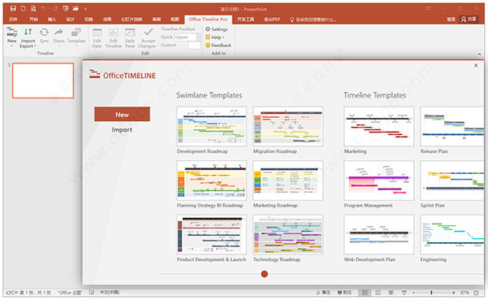Click print preview icon in quick access toolbar
Screen dimensions: 488x300
(x=33, y=9)
